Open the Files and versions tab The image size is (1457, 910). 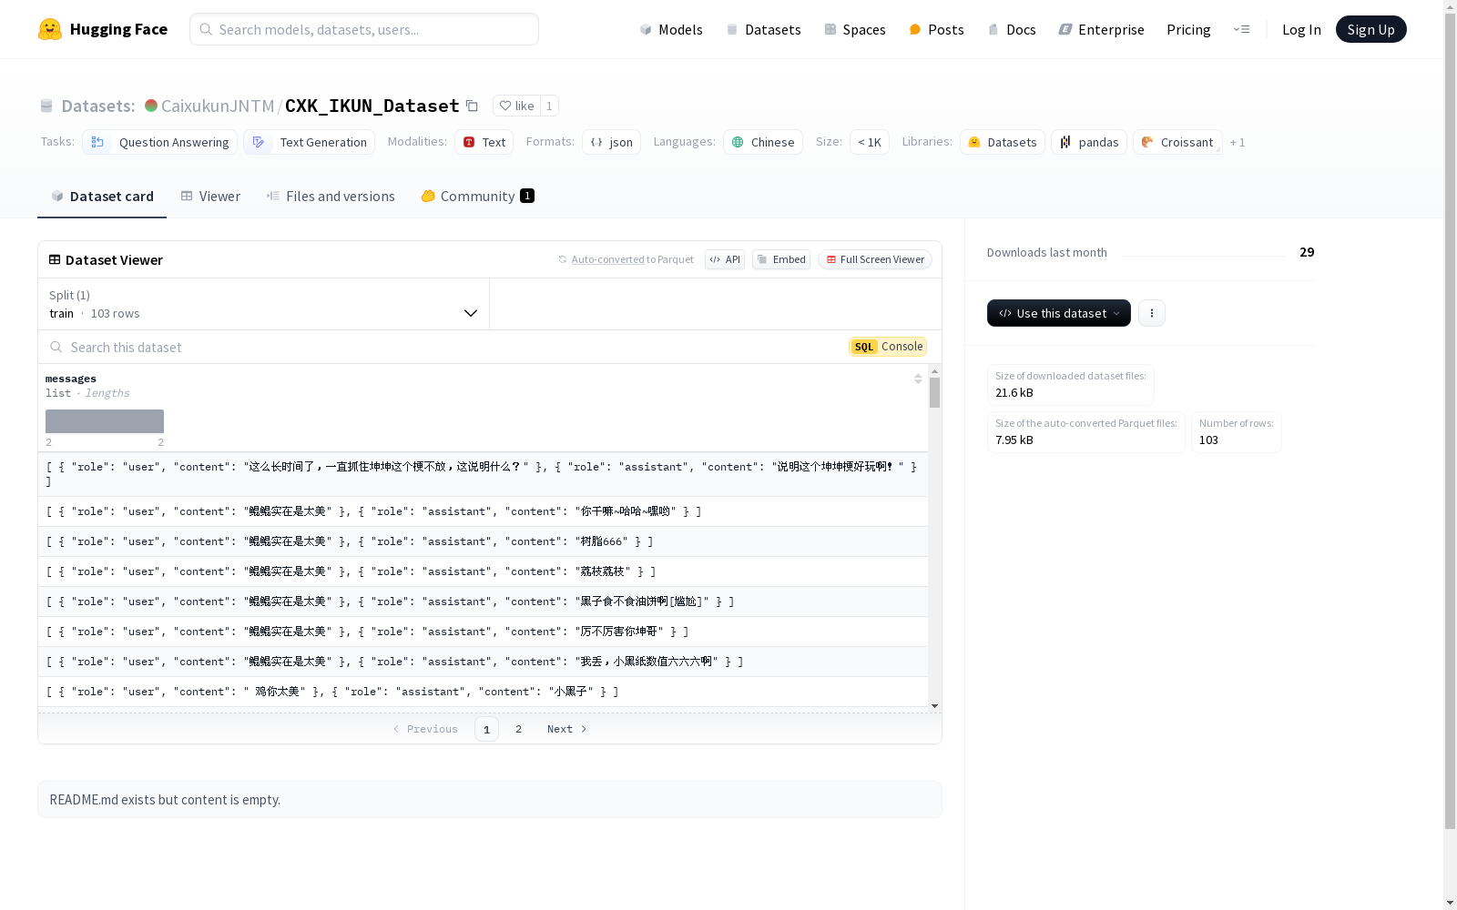pos(331,196)
